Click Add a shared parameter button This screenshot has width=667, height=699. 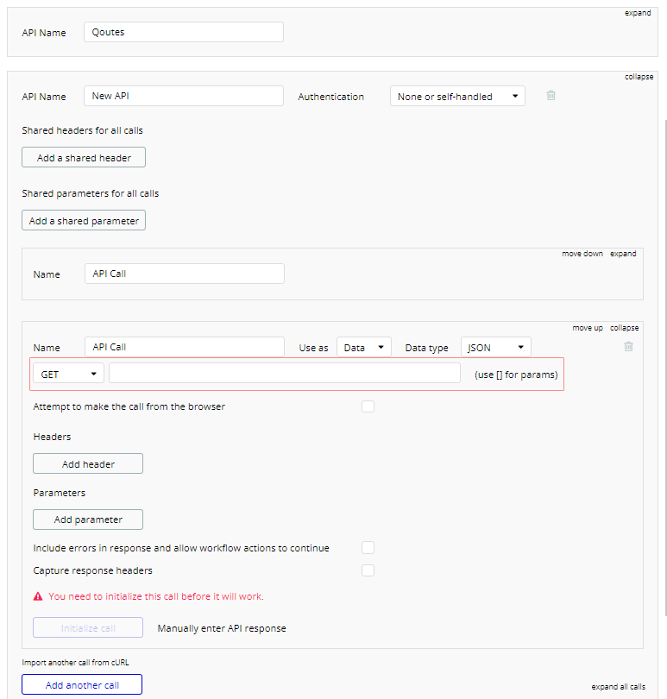click(84, 220)
